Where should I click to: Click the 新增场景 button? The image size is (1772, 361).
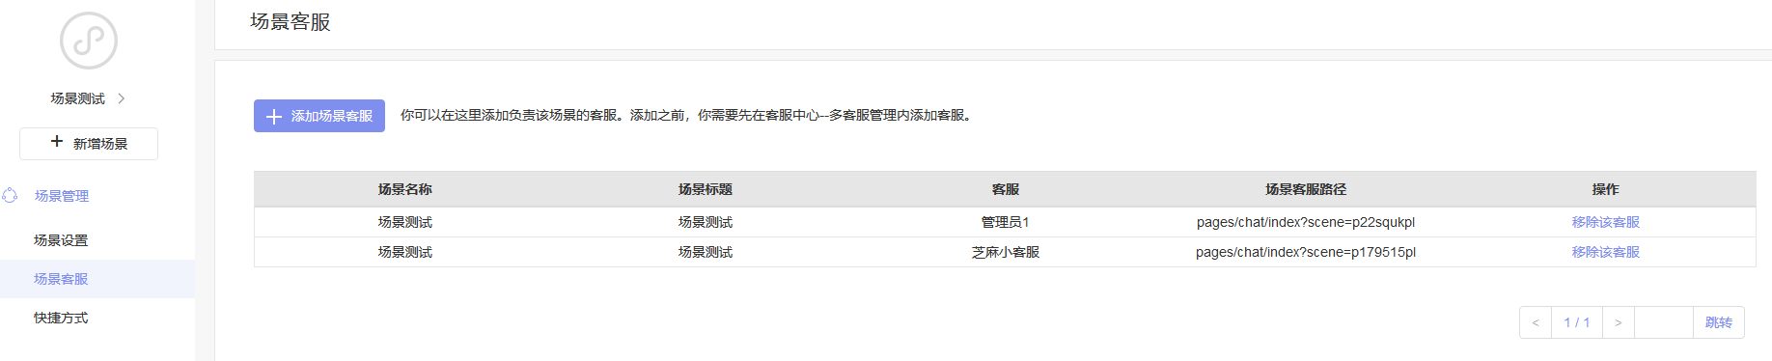(x=89, y=144)
